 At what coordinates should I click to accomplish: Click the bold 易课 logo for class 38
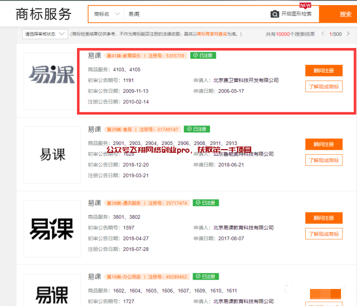tap(52, 228)
